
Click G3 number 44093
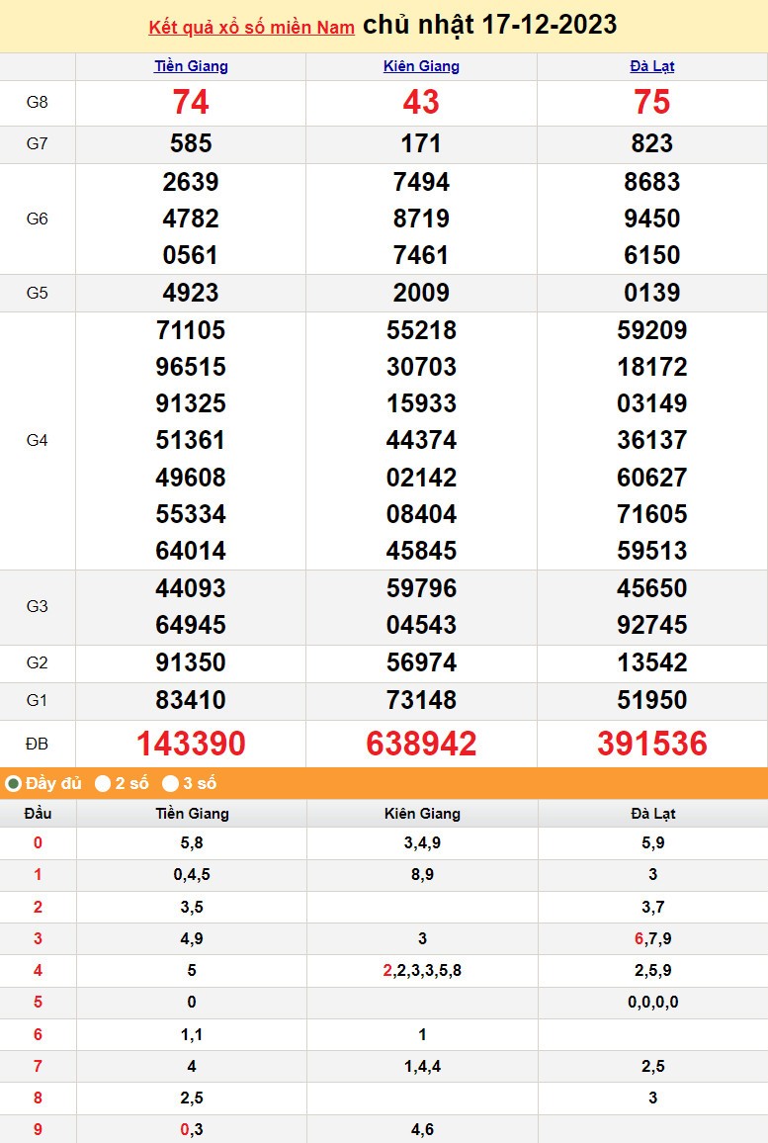[191, 588]
